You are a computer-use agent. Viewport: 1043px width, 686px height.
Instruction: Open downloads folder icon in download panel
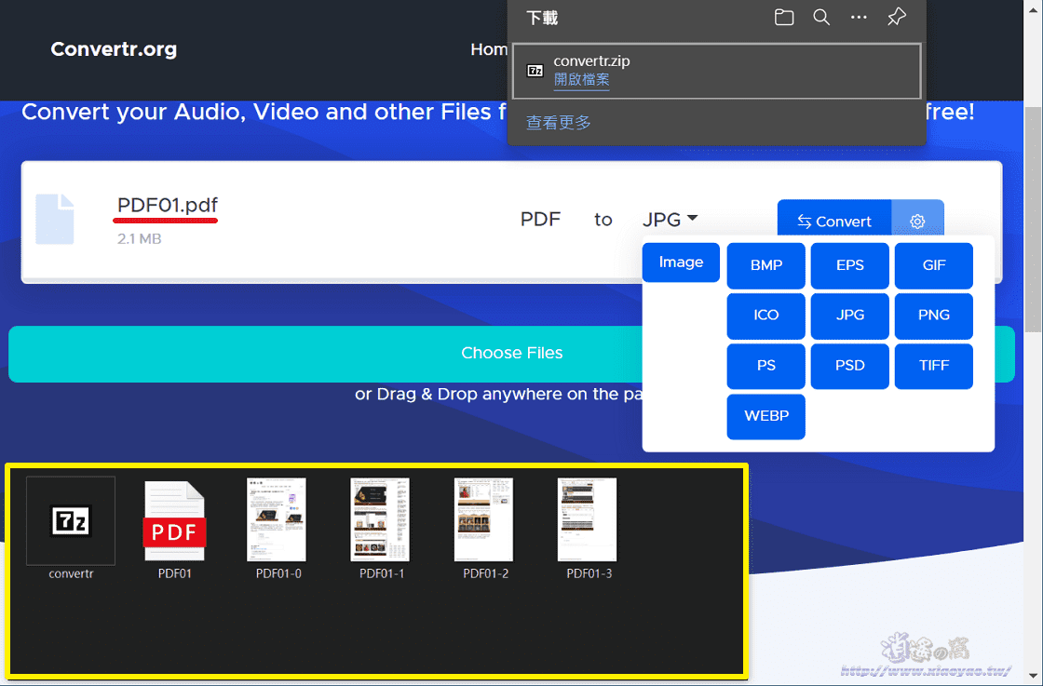(x=784, y=18)
